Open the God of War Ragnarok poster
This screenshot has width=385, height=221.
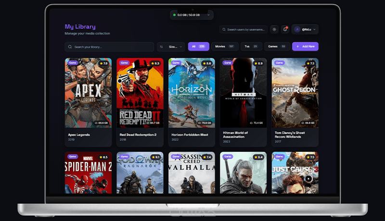pyautogui.click(x=140, y=173)
